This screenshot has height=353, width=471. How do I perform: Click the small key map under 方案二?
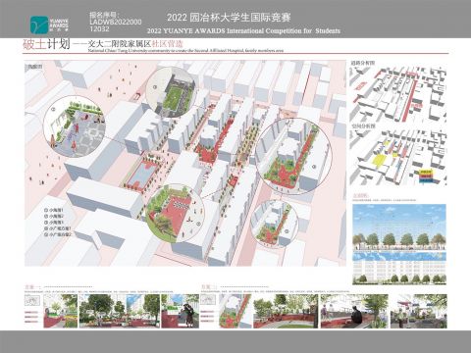(x=208, y=300)
